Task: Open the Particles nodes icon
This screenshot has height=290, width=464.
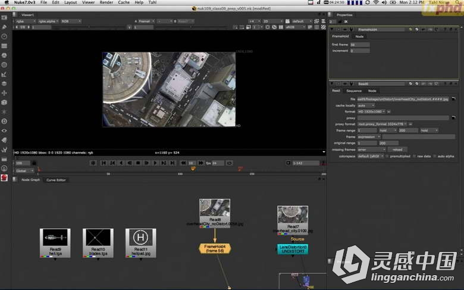Action: pos(4,112)
